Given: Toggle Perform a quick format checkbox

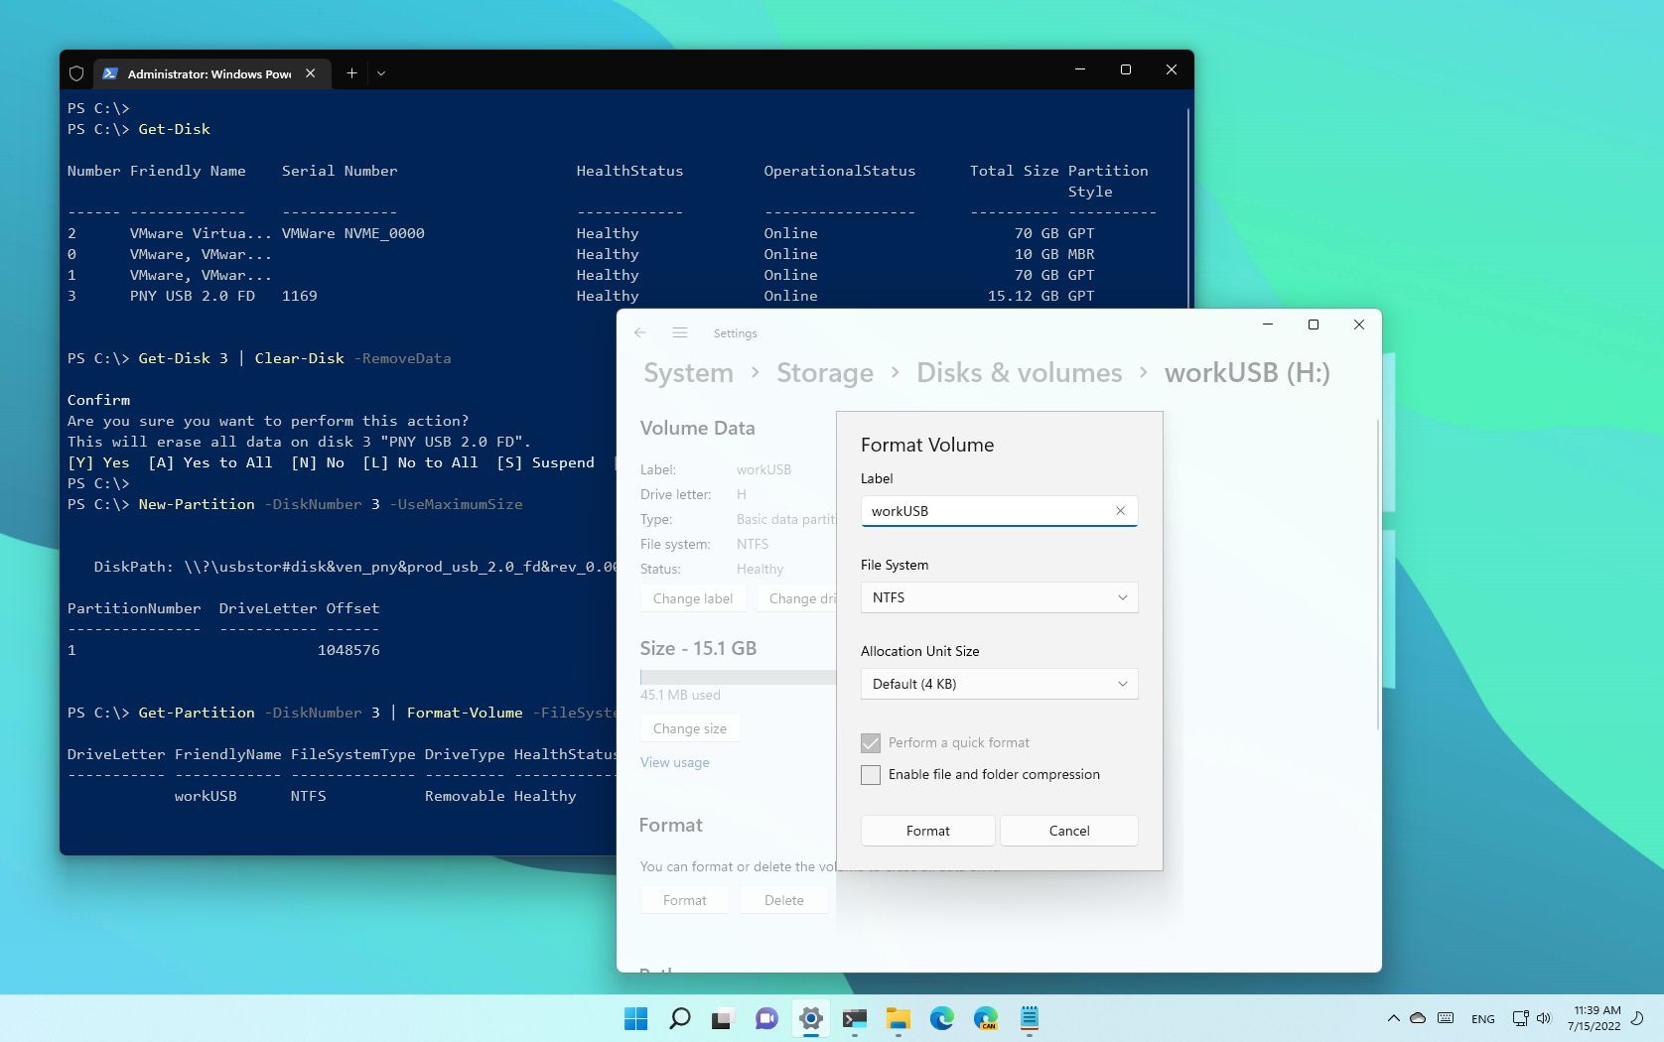Looking at the screenshot, I should [871, 743].
